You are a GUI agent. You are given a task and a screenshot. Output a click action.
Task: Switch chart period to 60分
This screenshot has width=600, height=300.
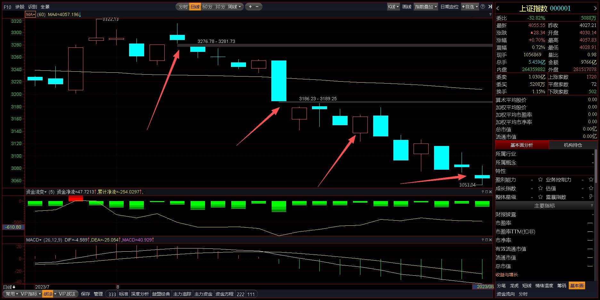coord(207,6)
